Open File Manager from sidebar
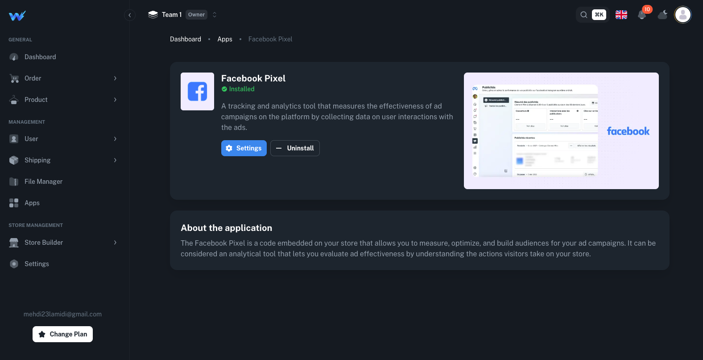Image resolution: width=703 pixels, height=360 pixels. (x=43, y=182)
